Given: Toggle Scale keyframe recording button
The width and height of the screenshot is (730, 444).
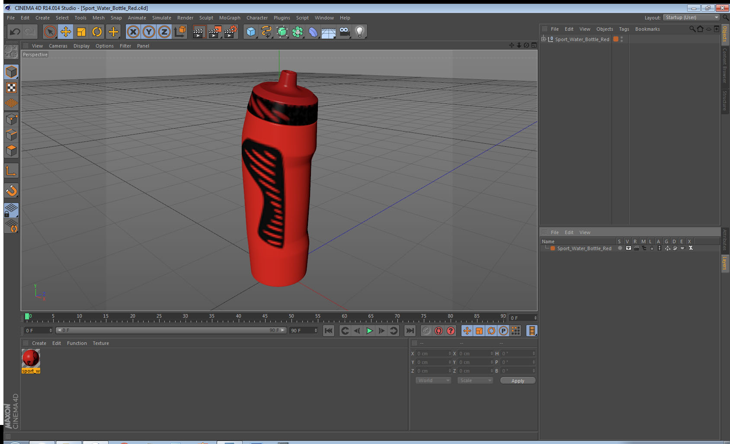Looking at the screenshot, I should (x=479, y=331).
